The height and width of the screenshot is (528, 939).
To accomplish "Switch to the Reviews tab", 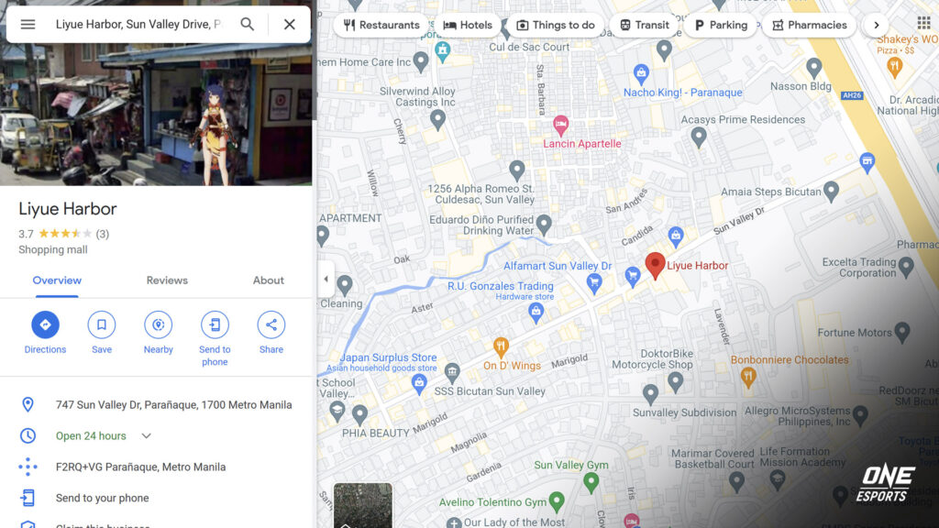I will [167, 280].
